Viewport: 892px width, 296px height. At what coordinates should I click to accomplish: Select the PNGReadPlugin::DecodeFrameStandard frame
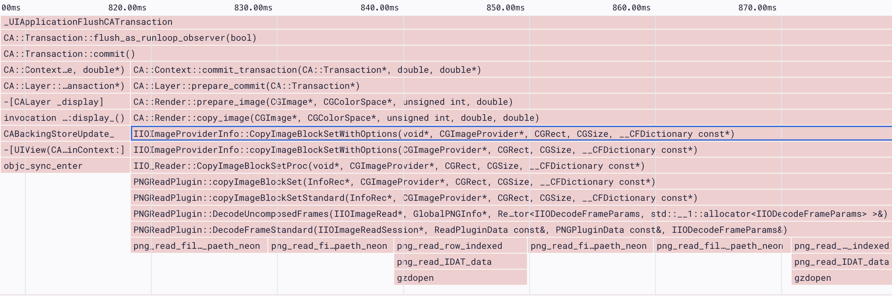(x=460, y=230)
